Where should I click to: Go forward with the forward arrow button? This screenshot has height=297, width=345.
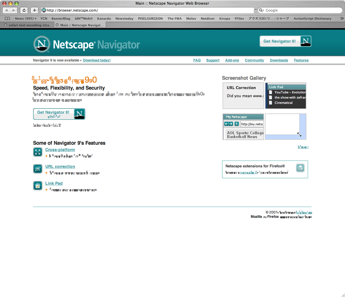[14, 10]
